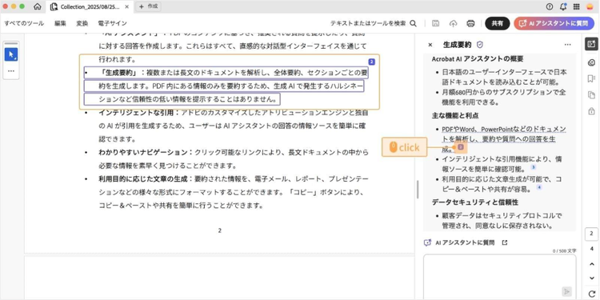Open the bookmarks panel icon
Screen dimensions: 600x300
pos(591,79)
